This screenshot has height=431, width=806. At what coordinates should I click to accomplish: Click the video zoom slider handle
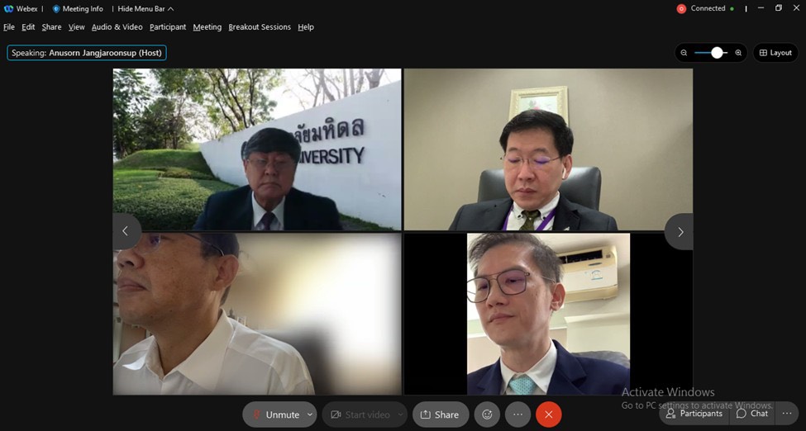(717, 53)
